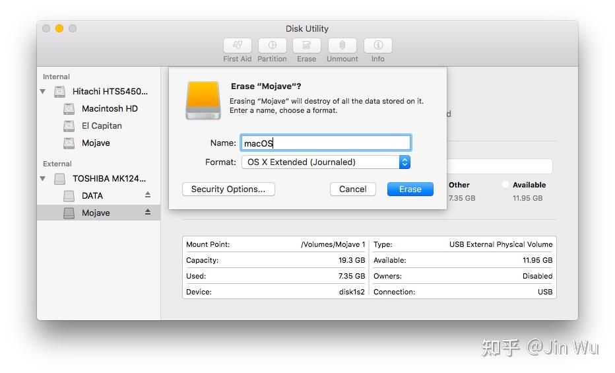Screen dimensions: 615x373
Task: Click the Unmount toolbar icon
Action: [342, 46]
